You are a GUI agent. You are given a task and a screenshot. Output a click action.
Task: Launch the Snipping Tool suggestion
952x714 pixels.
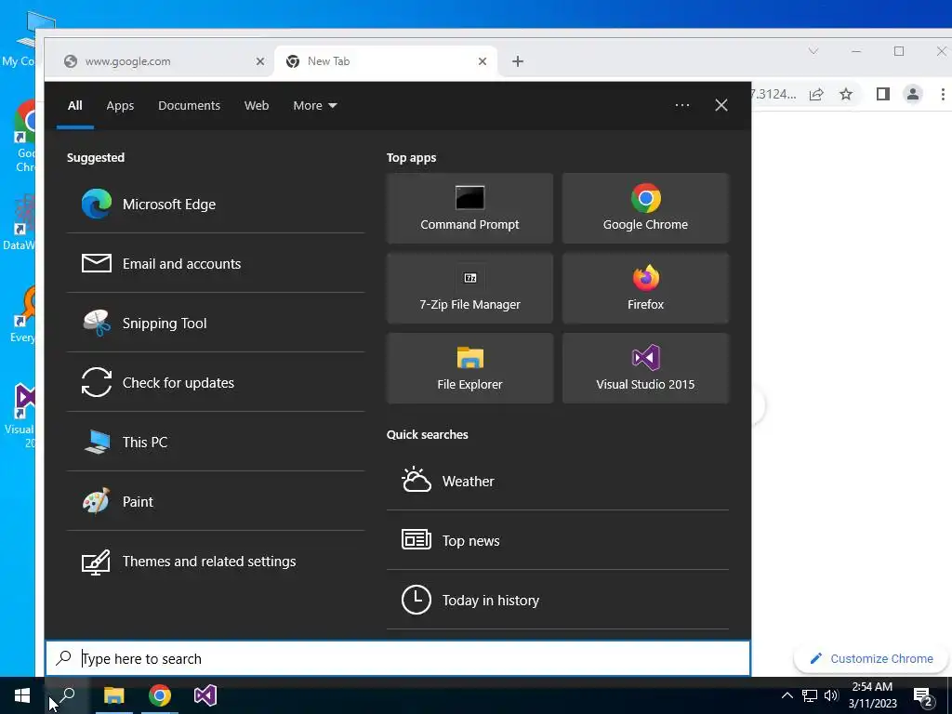215,323
